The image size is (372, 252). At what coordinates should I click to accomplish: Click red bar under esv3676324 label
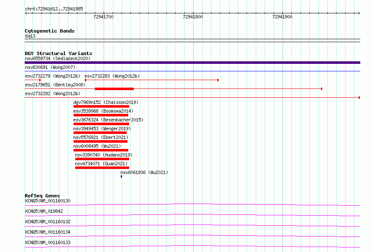tap(101, 124)
